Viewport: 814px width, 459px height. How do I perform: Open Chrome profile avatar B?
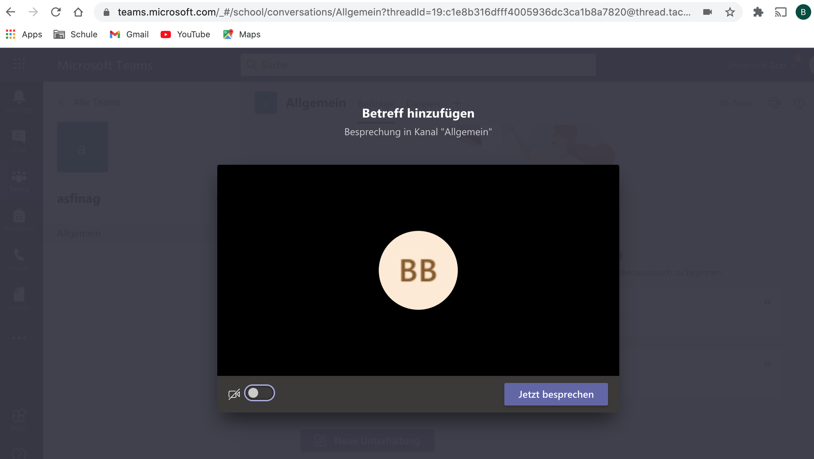(x=803, y=12)
